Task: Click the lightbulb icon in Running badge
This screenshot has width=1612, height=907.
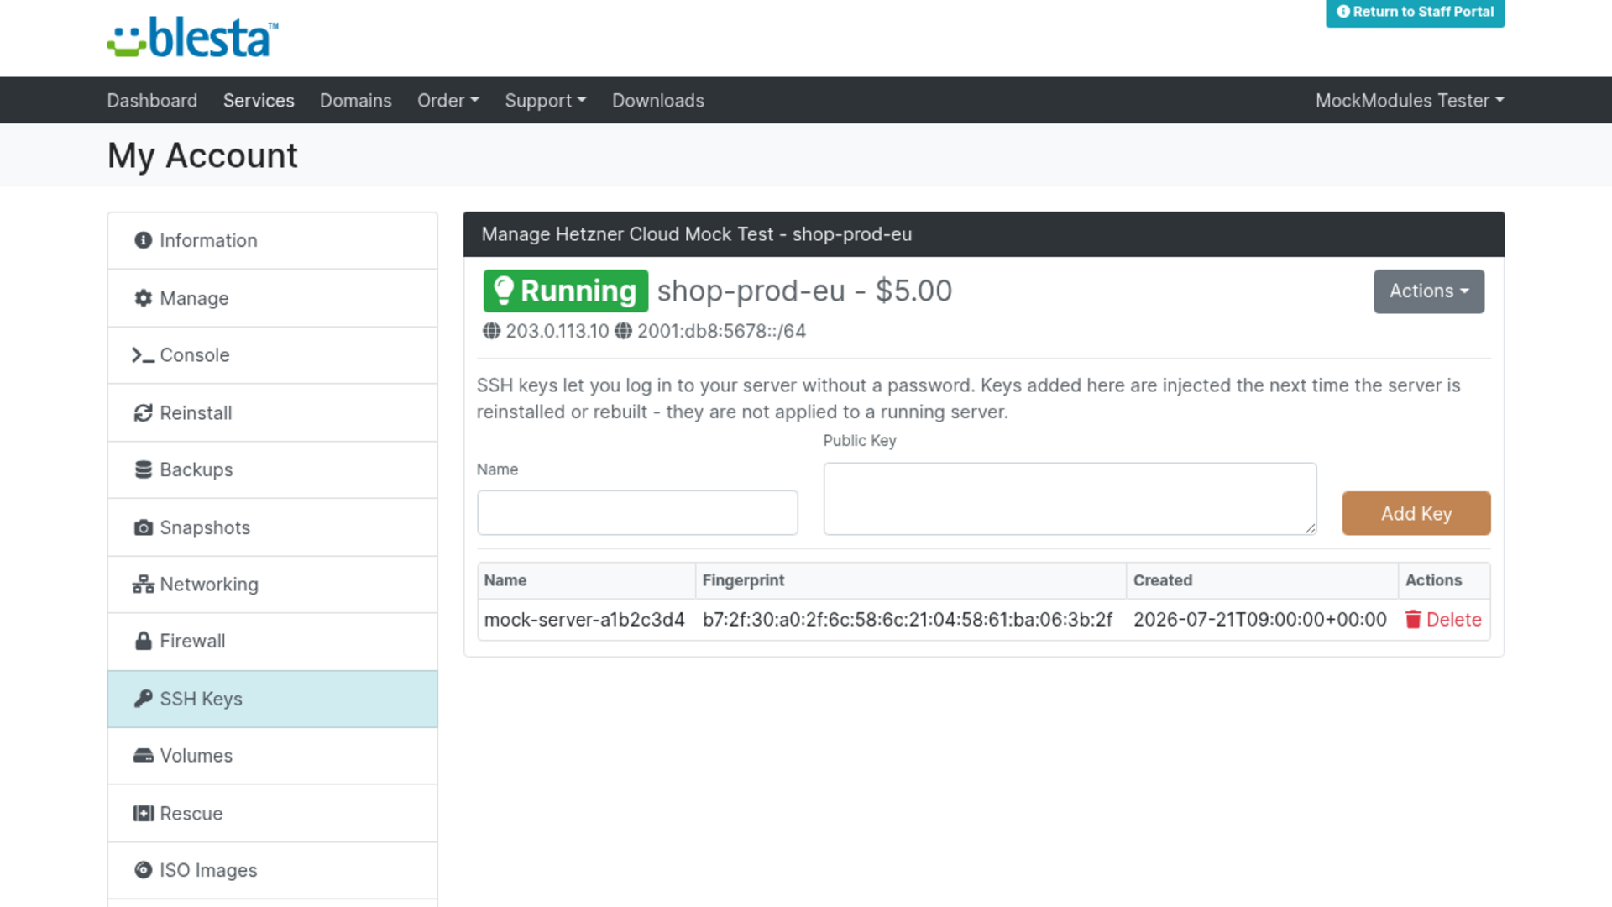Action: [503, 291]
